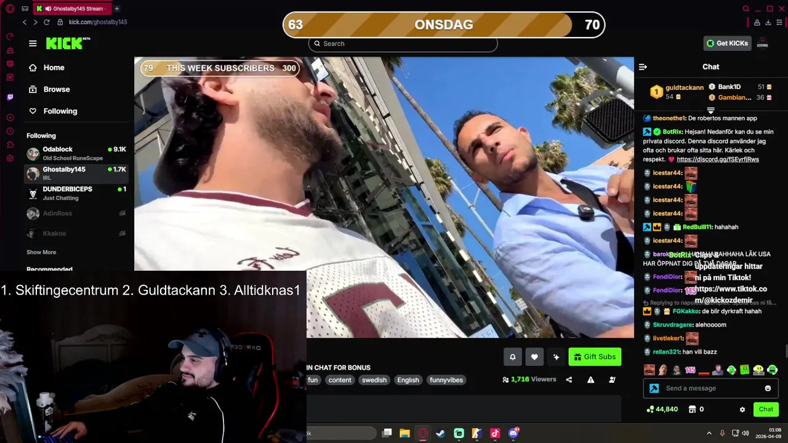Click the sparkle icon next to heart
This screenshot has width=788, height=443.
(x=556, y=357)
